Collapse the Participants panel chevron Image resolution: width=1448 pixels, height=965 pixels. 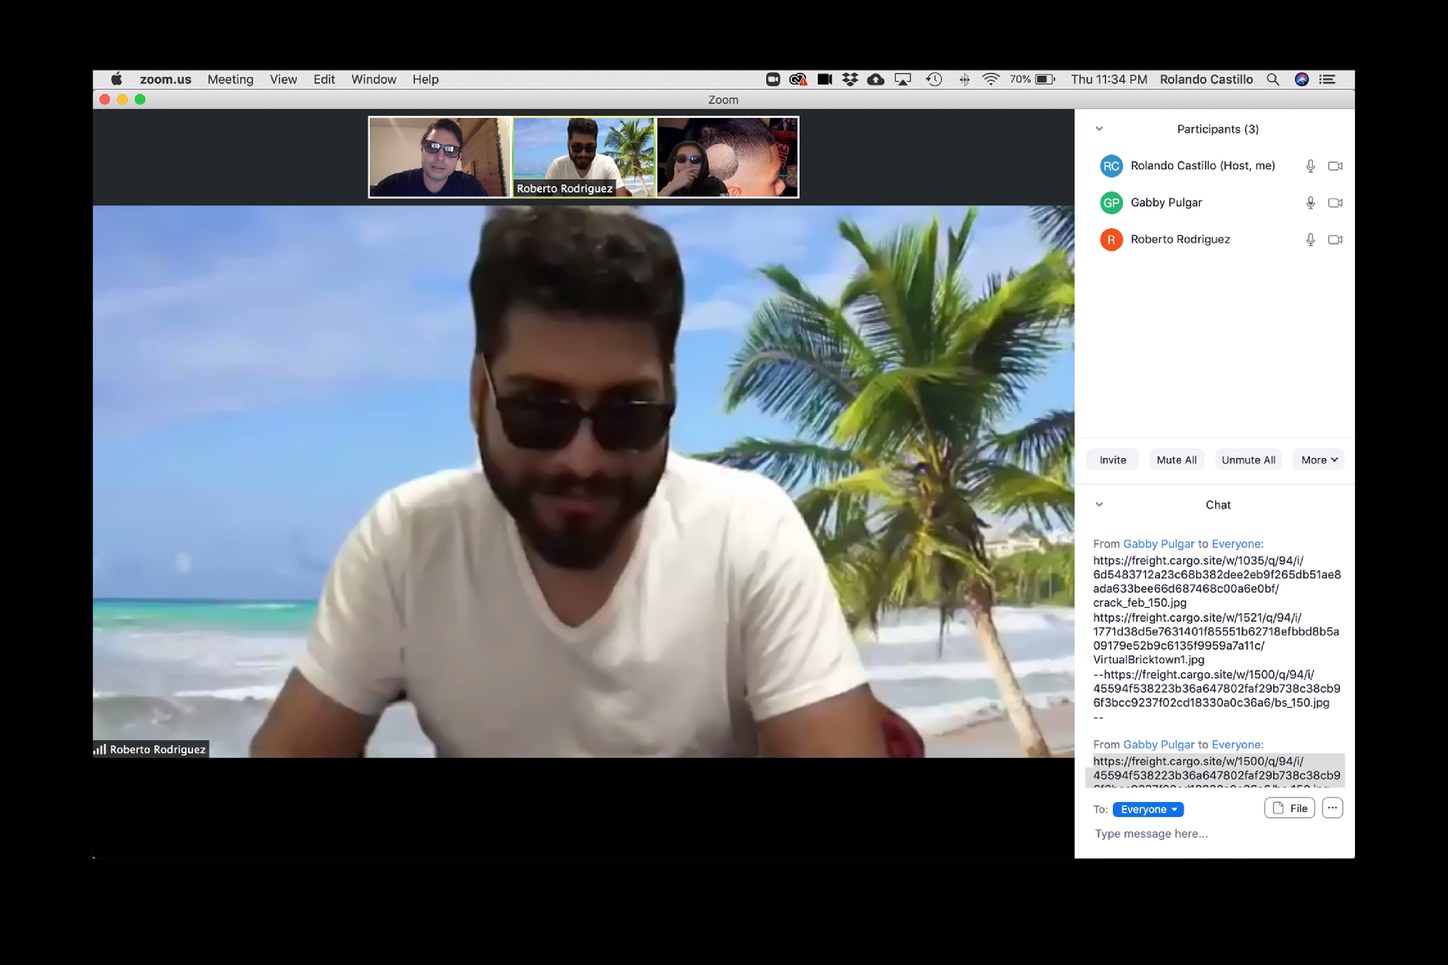1099,129
